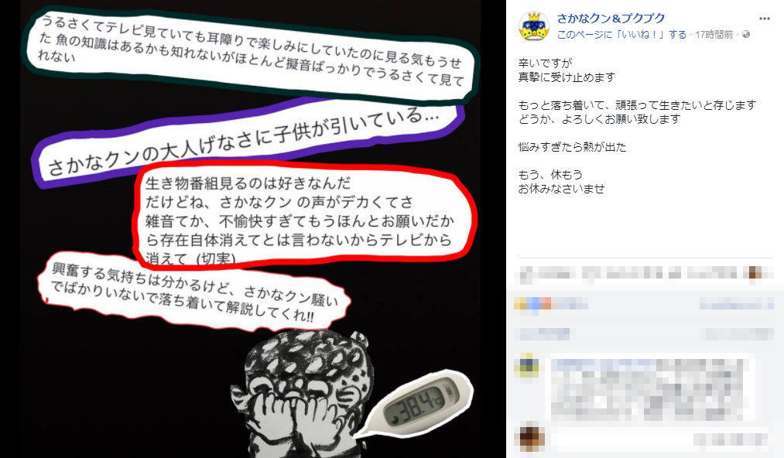Click blurred share count beside reactions

tap(735, 303)
